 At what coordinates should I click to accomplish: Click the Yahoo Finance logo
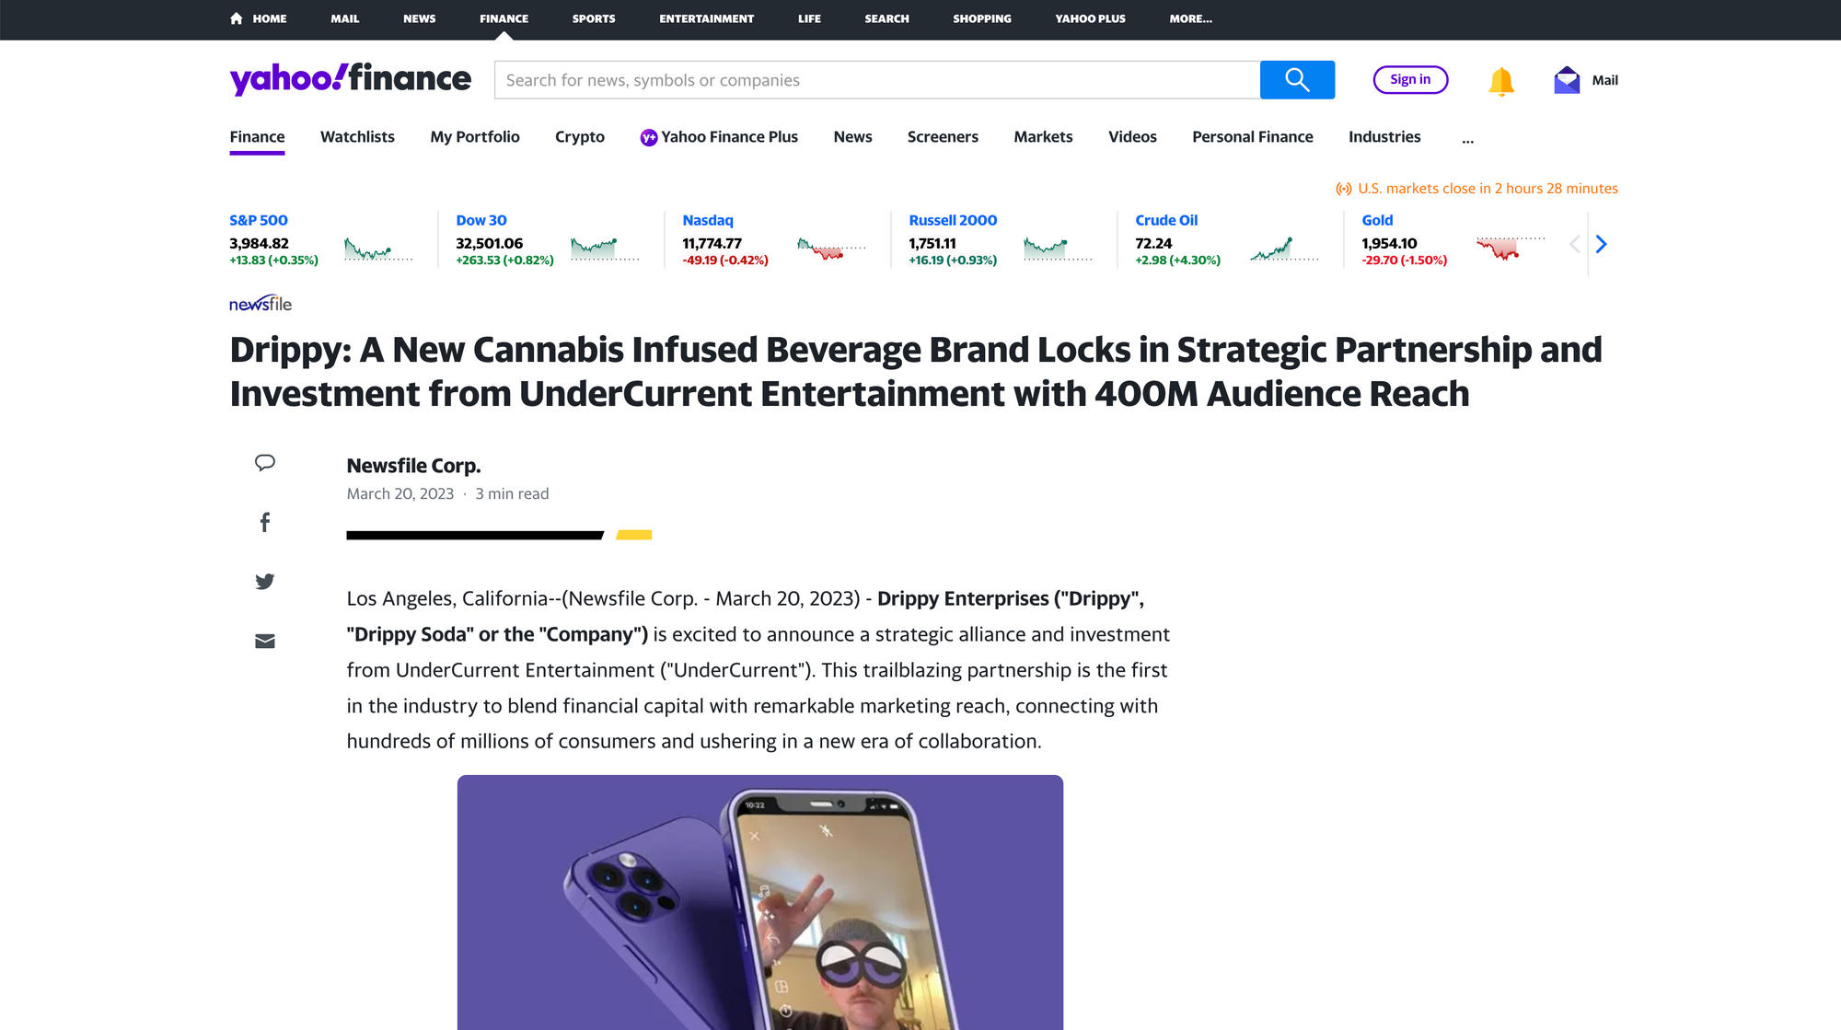(350, 79)
